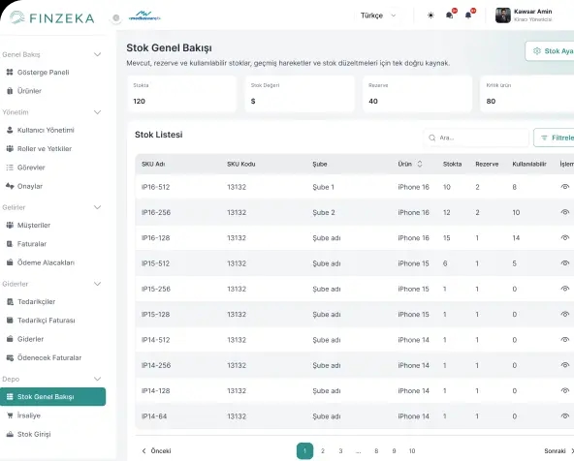The image size is (574, 461).
Task: Click the Kullanılabilir column header
Action: point(529,164)
